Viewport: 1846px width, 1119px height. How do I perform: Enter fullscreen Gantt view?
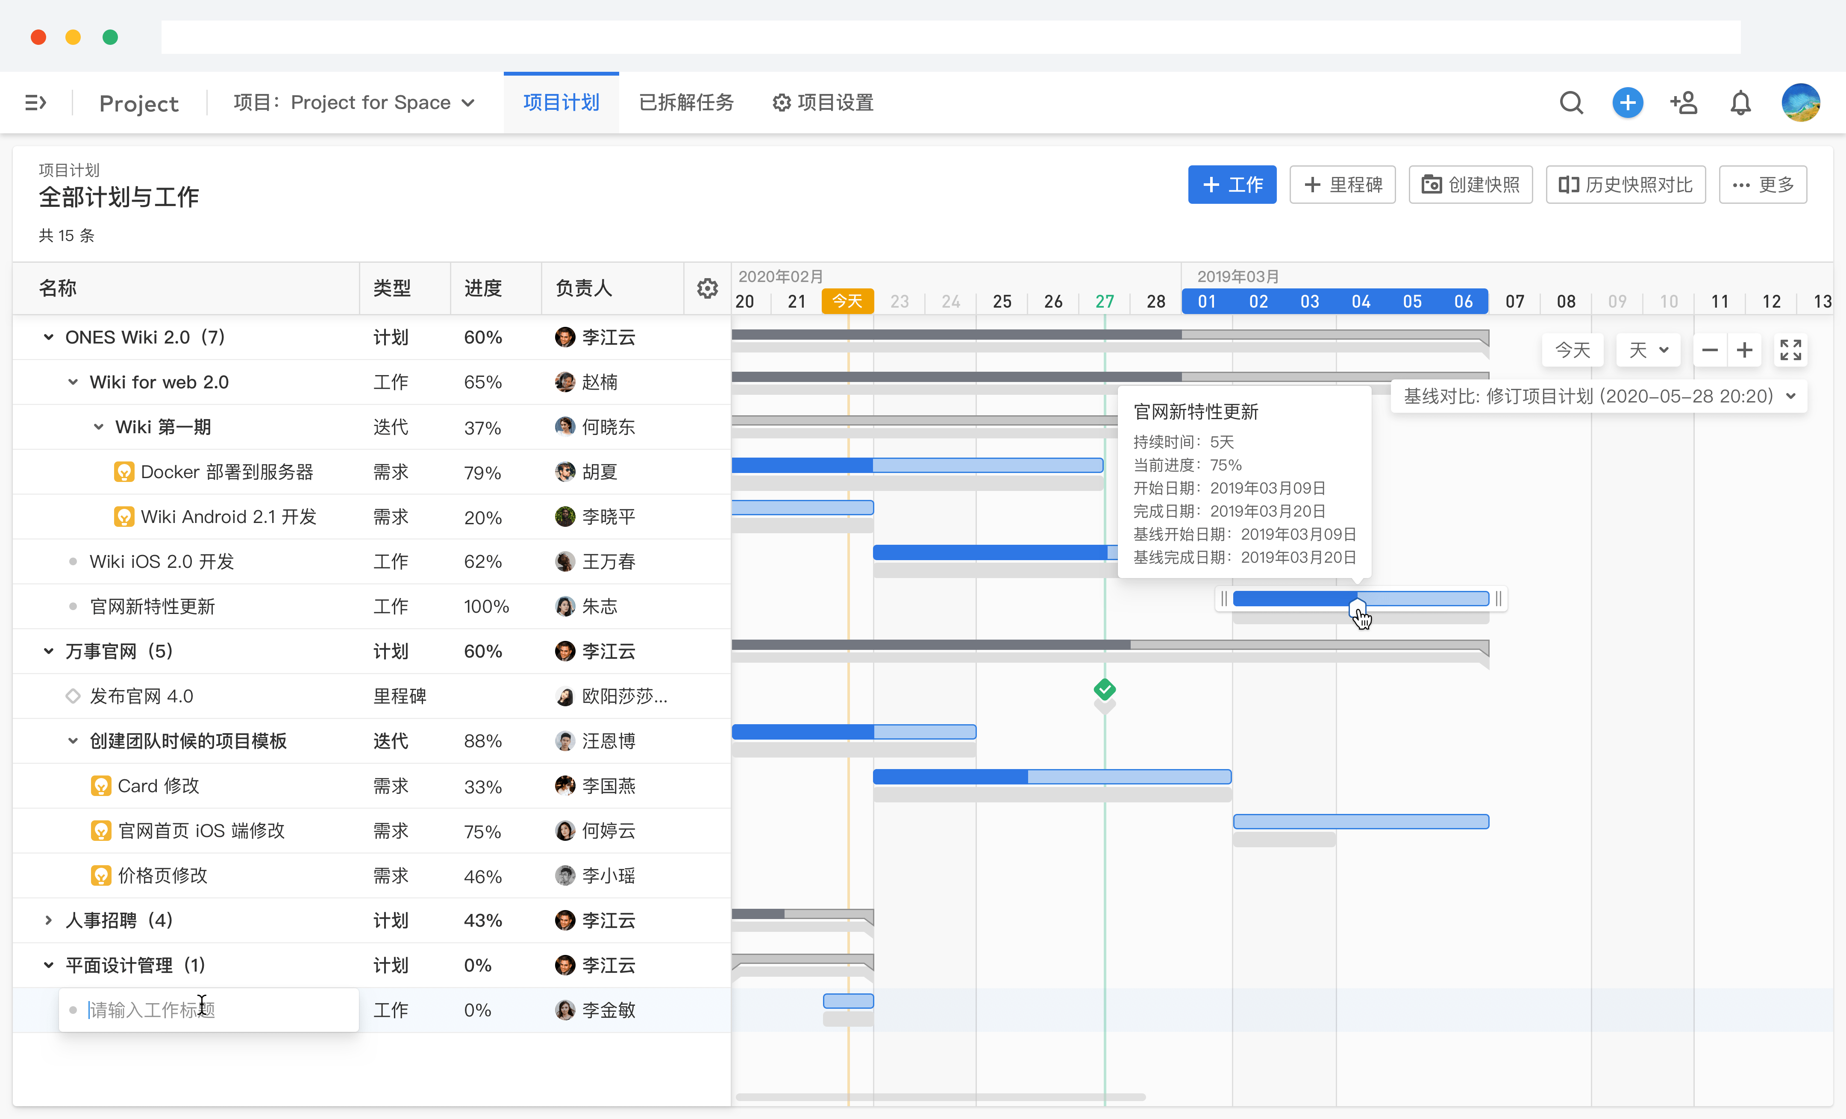[x=1790, y=350]
